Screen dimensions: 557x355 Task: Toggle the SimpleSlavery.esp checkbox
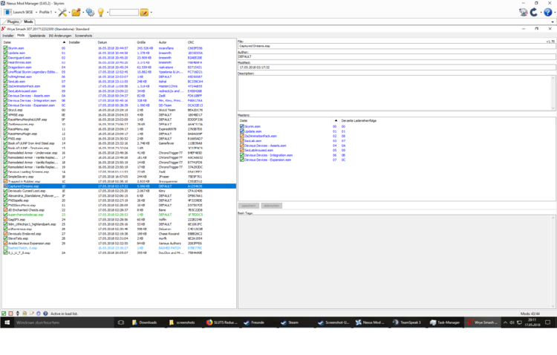click(x=5, y=177)
